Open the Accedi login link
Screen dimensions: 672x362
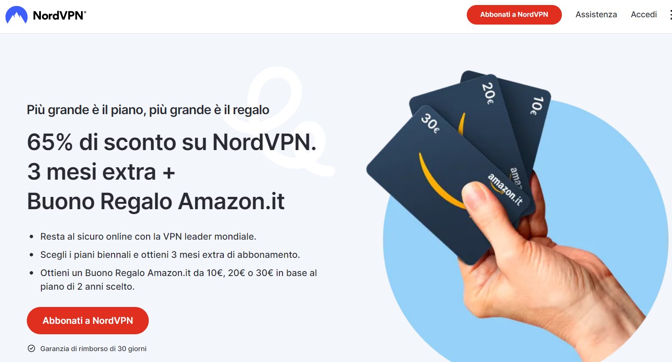[x=644, y=15]
